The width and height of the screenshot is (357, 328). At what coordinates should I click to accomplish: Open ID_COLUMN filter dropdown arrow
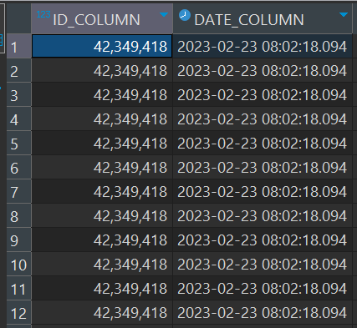(x=164, y=14)
